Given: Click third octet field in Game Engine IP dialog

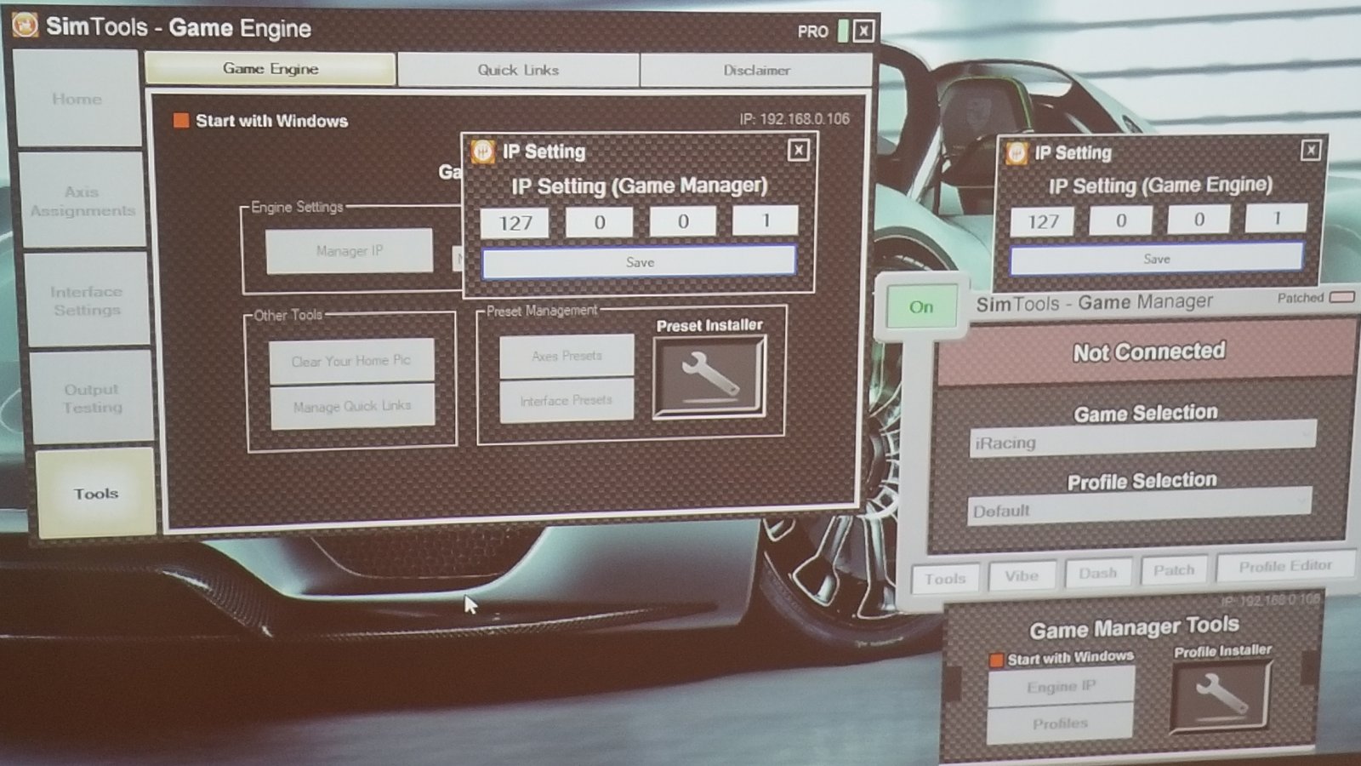Looking at the screenshot, I should click(1199, 220).
